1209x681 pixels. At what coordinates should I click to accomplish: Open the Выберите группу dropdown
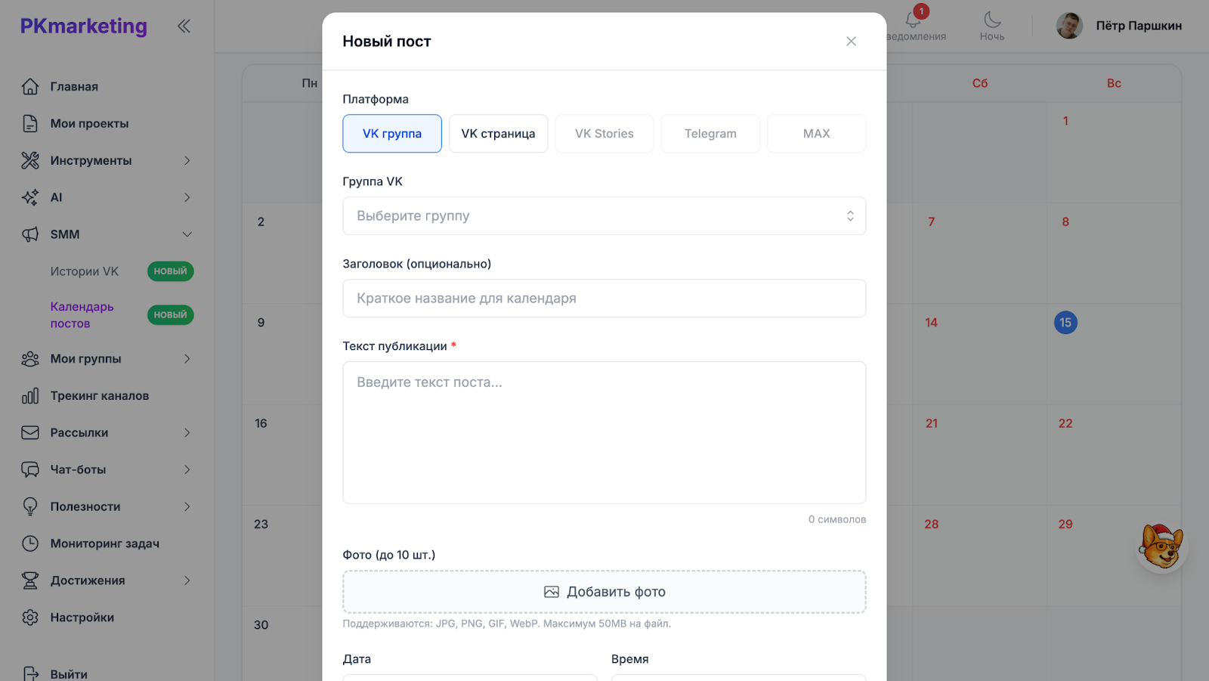pos(604,216)
